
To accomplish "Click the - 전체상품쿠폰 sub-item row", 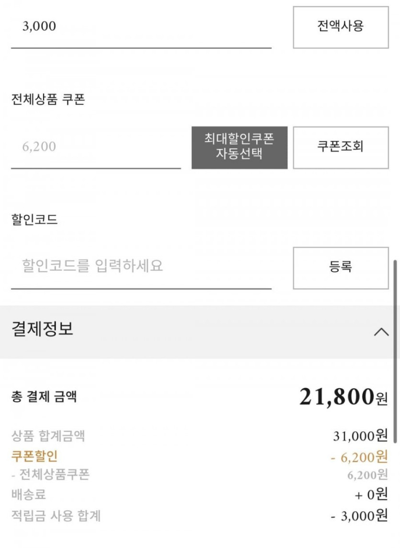I will (50, 475).
